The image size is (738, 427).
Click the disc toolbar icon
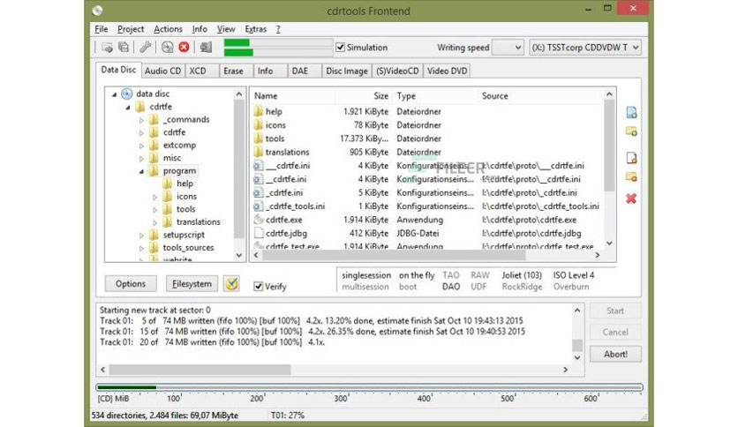pos(167,47)
